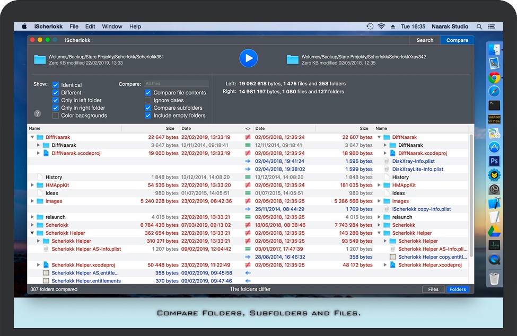Click the Compare all files filter field

coord(177,84)
